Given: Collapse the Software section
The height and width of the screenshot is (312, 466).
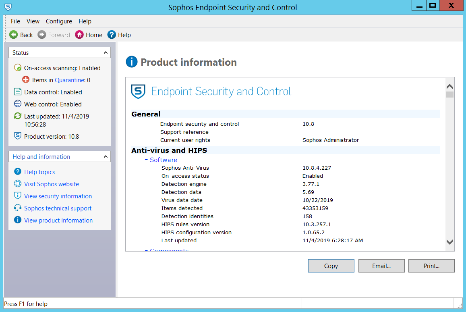Looking at the screenshot, I should (146, 160).
